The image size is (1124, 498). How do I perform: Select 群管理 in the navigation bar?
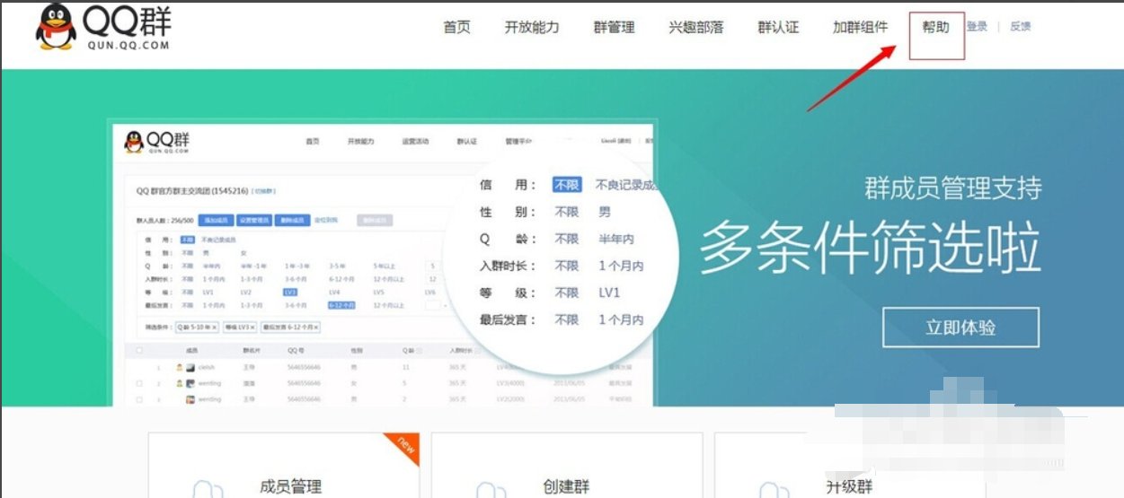[615, 27]
